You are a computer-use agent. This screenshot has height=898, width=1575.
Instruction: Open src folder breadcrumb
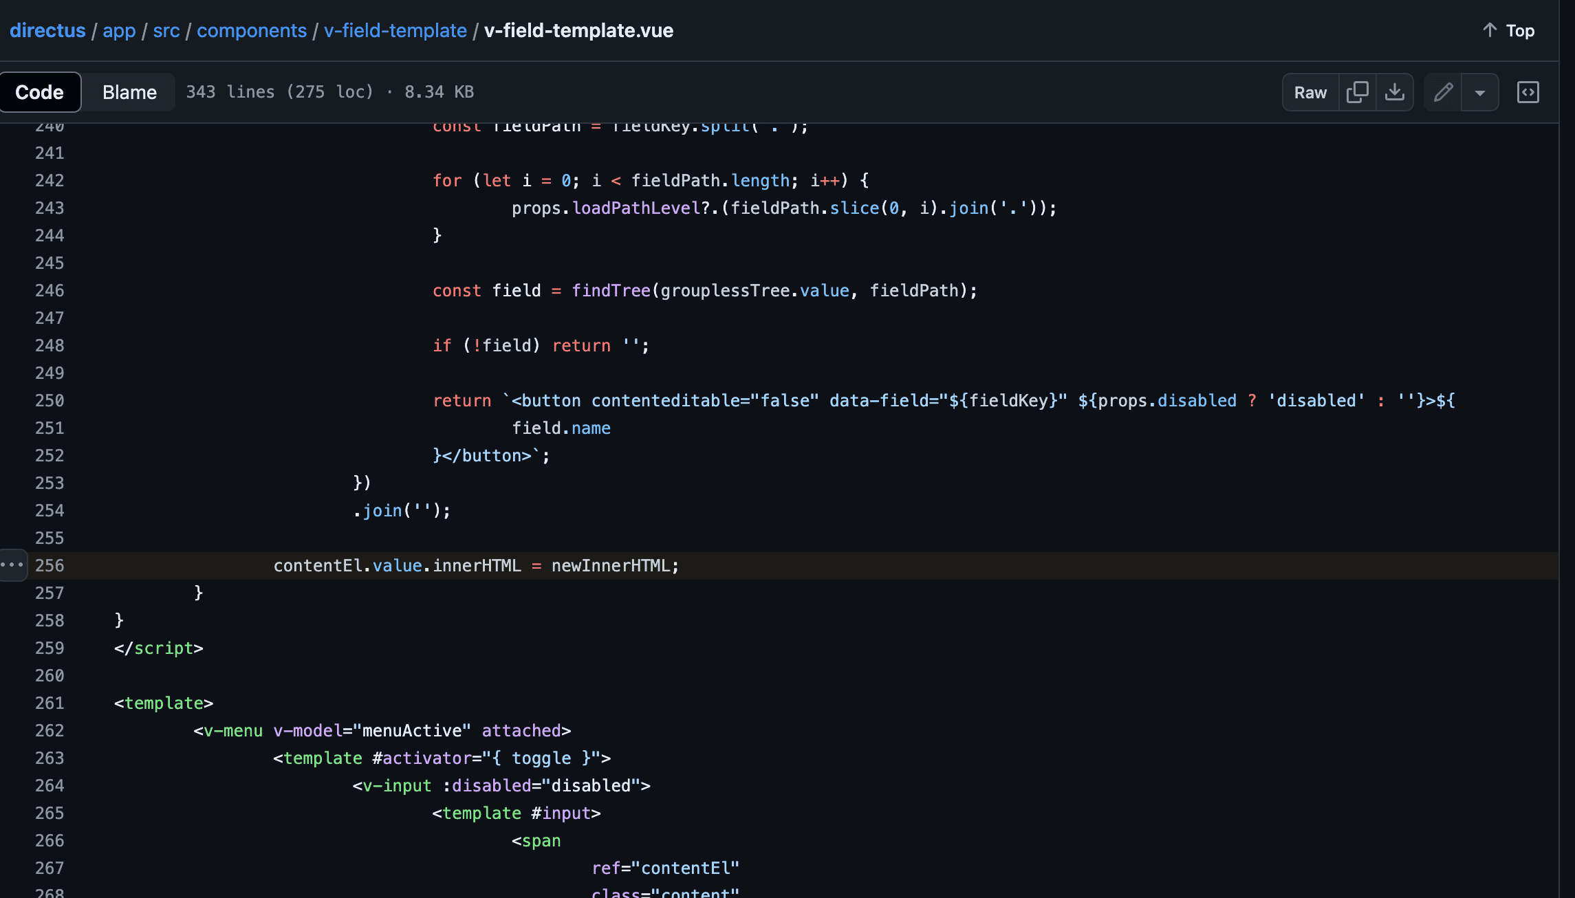(x=166, y=30)
